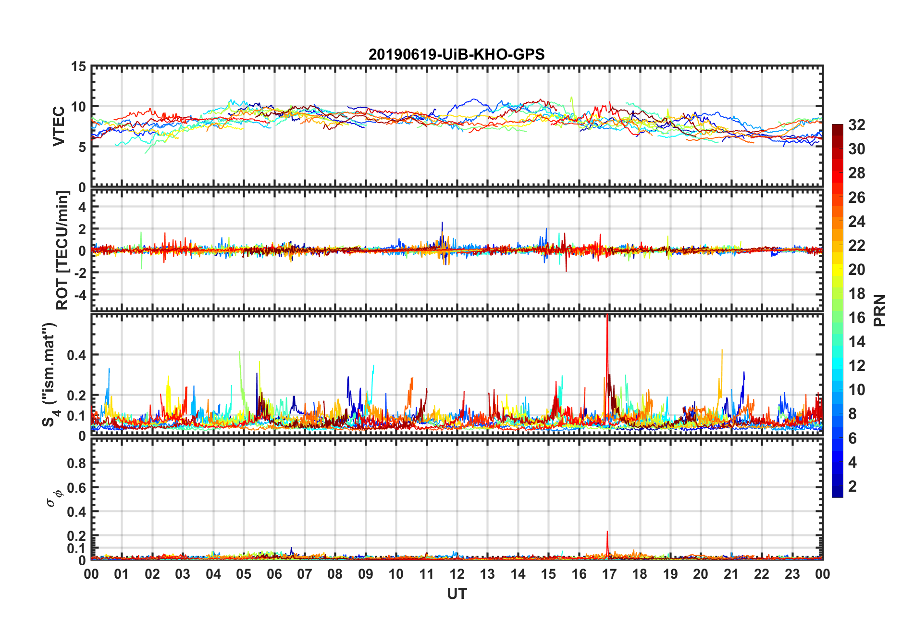Click the PRN colorbar label
This screenshot has height=621, width=914.
879,310
